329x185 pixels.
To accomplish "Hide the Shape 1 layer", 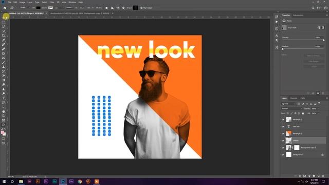I will tap(283, 141).
